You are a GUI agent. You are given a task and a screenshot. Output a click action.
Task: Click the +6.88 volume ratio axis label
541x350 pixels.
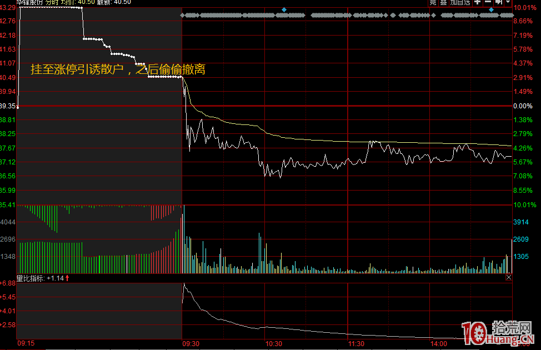point(8,283)
